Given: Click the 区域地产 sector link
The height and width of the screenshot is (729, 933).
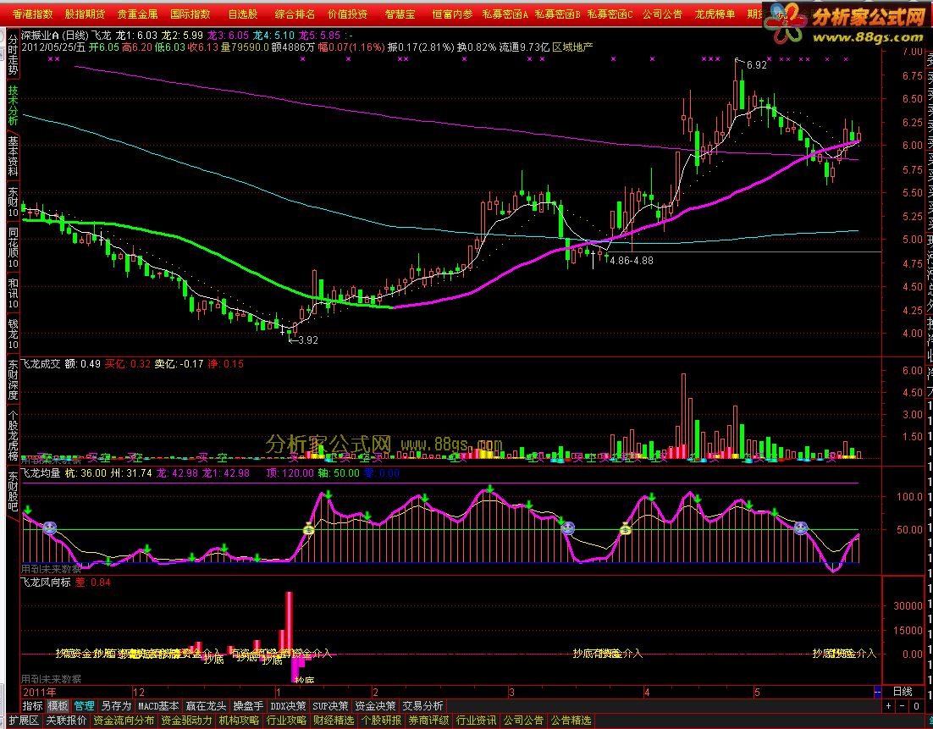Looking at the screenshot, I should pyautogui.click(x=572, y=47).
